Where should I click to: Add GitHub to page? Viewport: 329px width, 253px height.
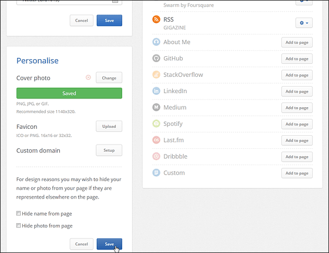(x=297, y=59)
